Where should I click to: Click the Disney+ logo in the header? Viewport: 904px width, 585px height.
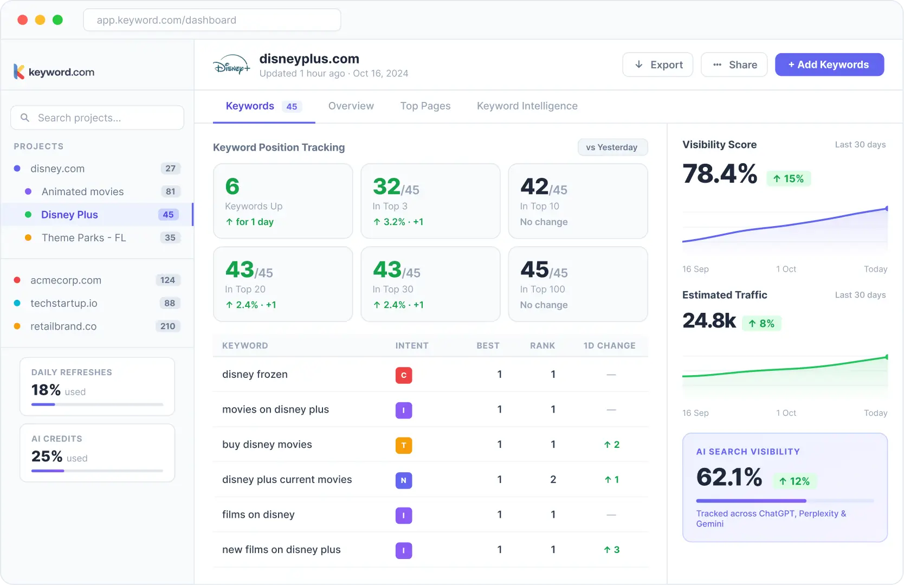coord(231,66)
